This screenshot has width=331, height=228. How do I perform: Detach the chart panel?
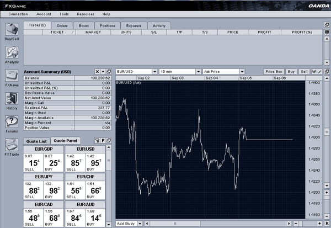(x=327, y=72)
